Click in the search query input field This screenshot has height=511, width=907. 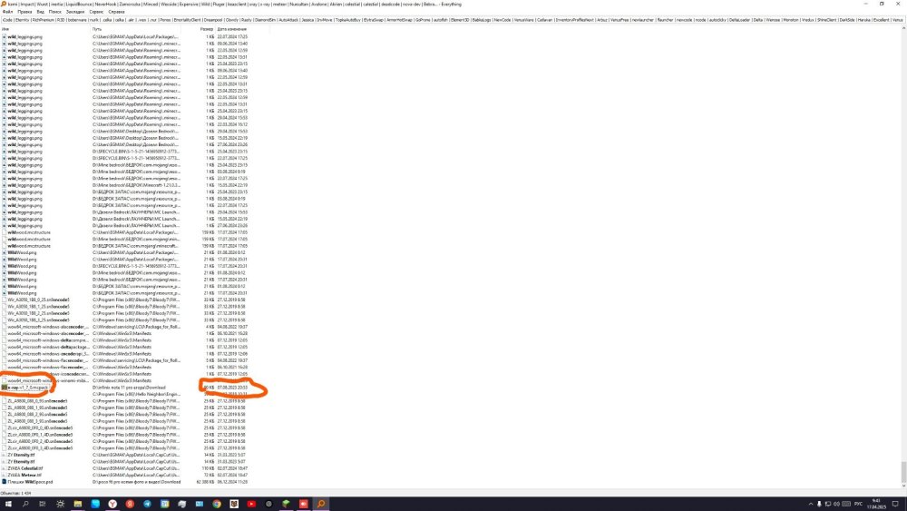click(x=453, y=20)
